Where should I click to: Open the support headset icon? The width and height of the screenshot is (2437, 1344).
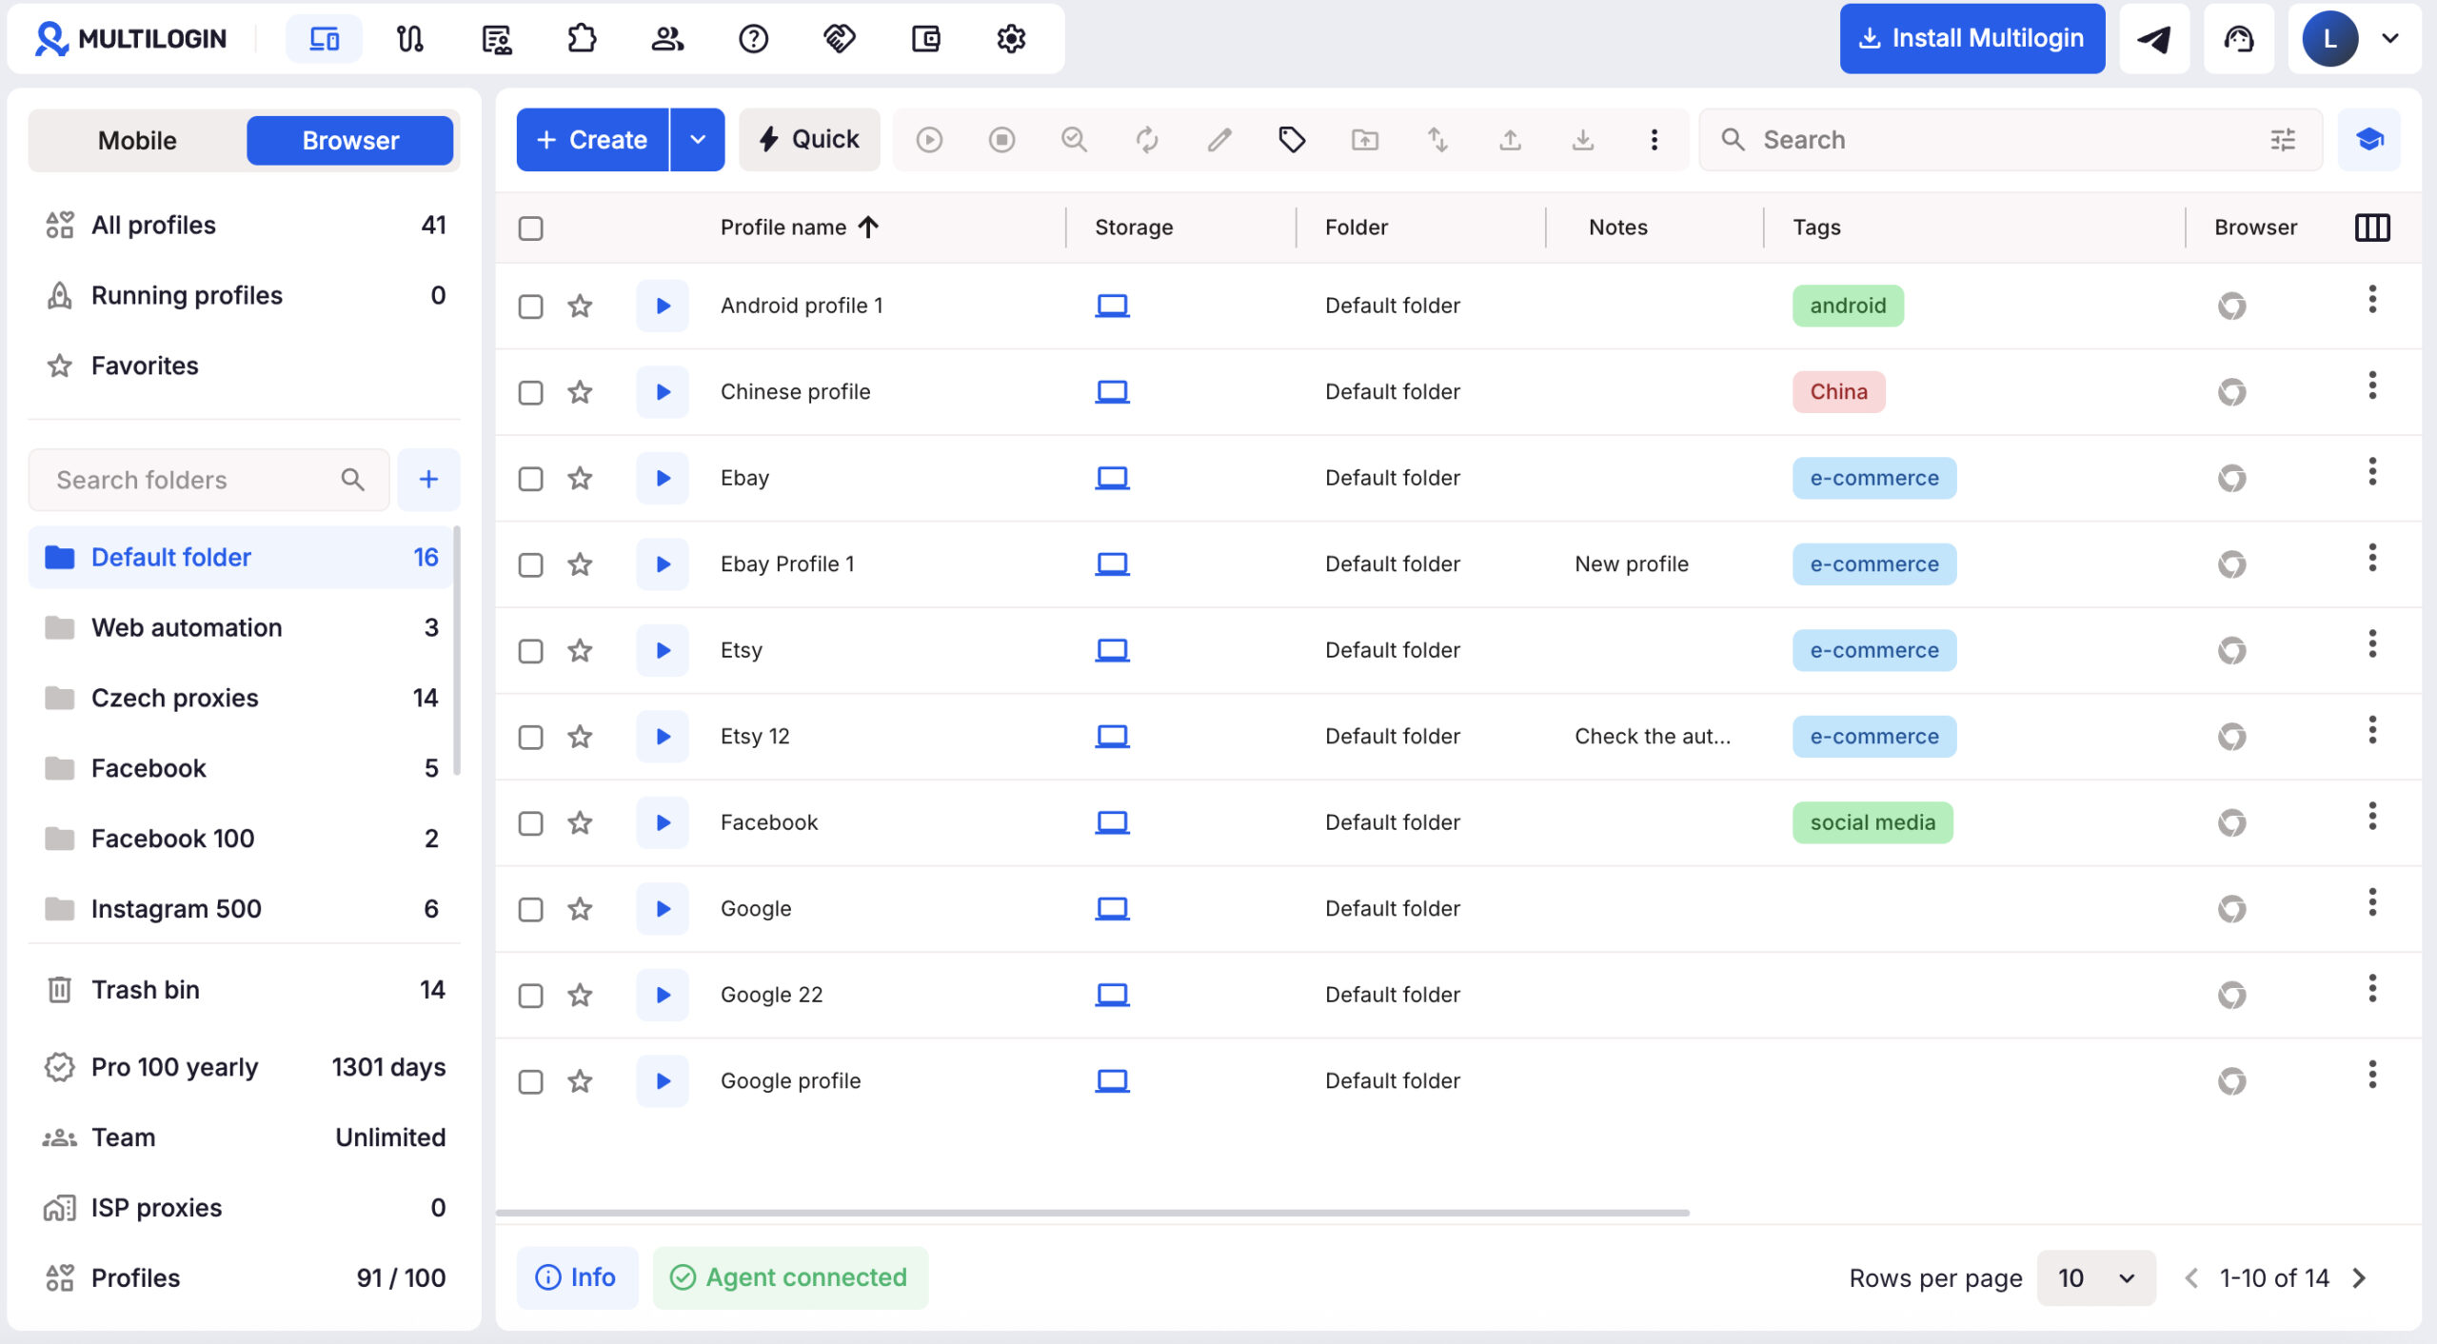(2239, 39)
